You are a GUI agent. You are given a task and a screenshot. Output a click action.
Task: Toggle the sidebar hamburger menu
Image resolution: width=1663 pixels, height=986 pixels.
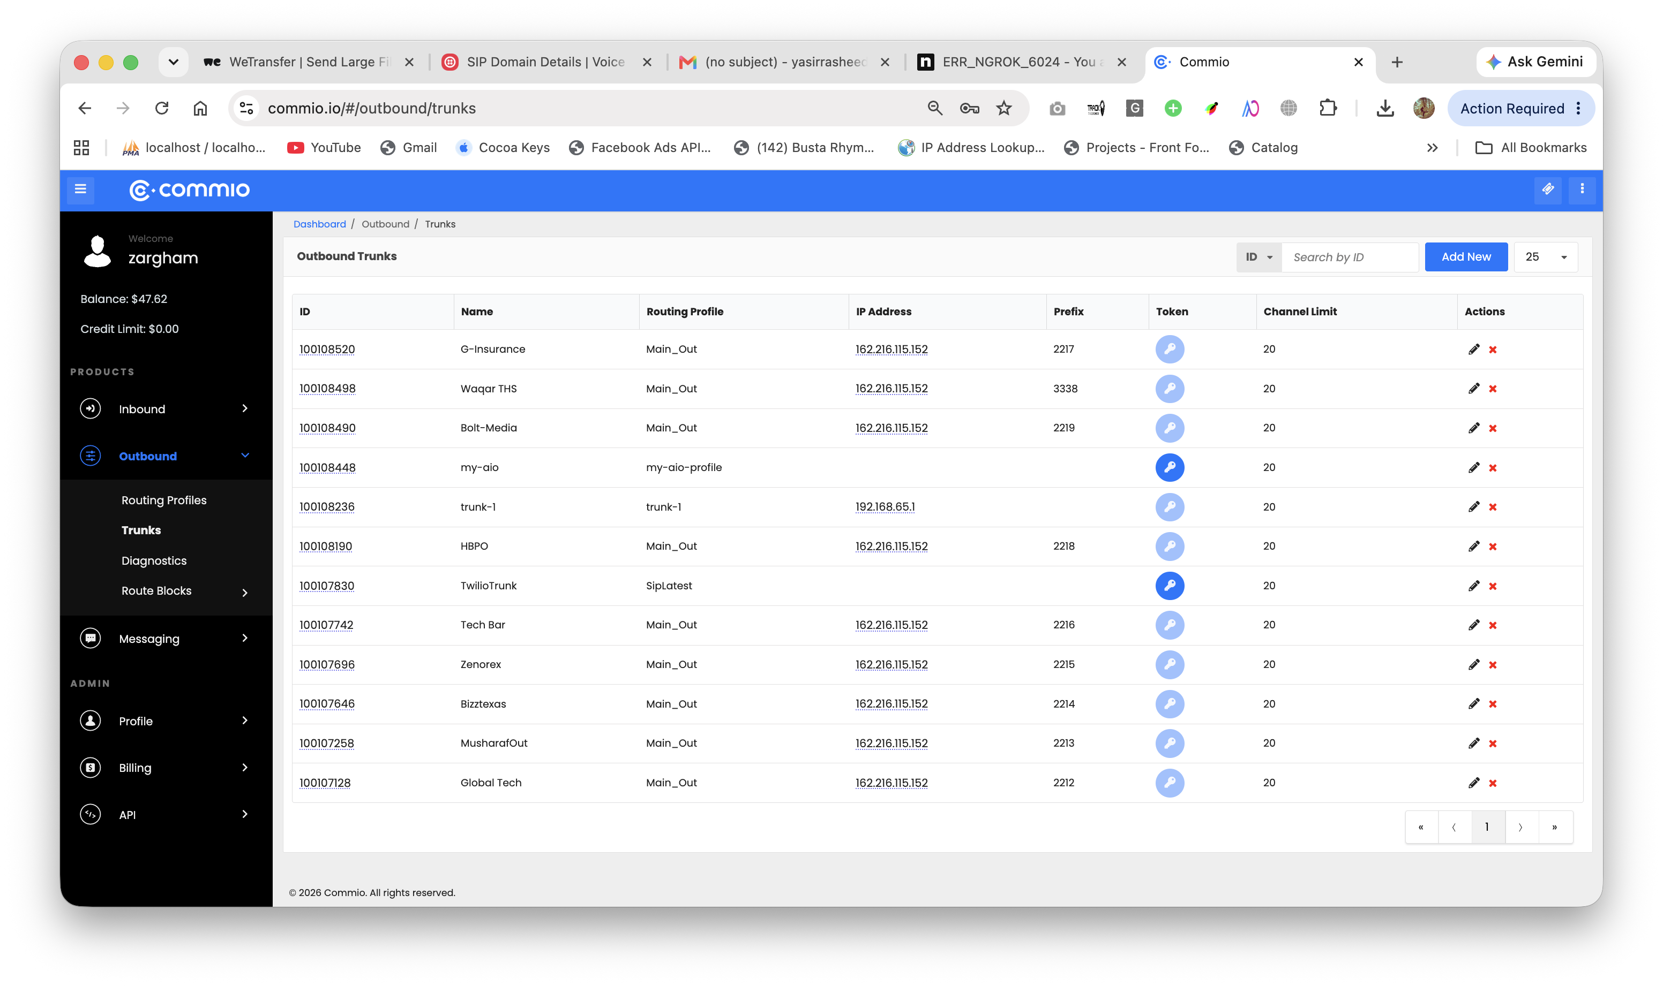coord(80,189)
